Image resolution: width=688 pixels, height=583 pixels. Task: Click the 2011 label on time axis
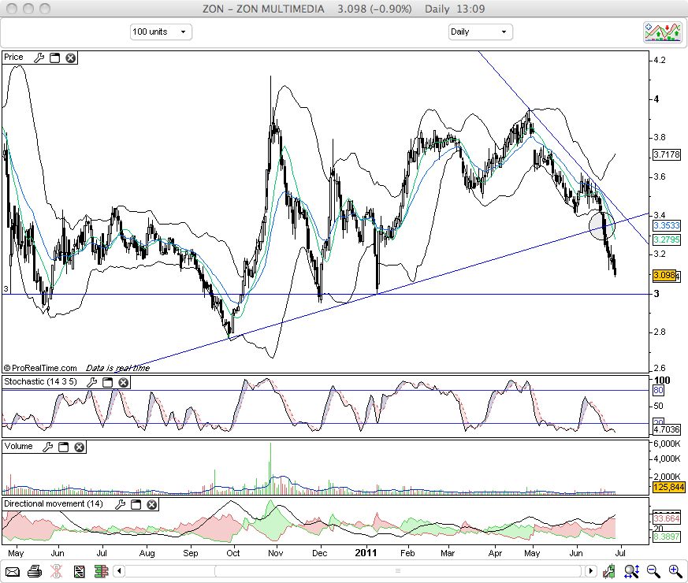pyautogui.click(x=366, y=553)
